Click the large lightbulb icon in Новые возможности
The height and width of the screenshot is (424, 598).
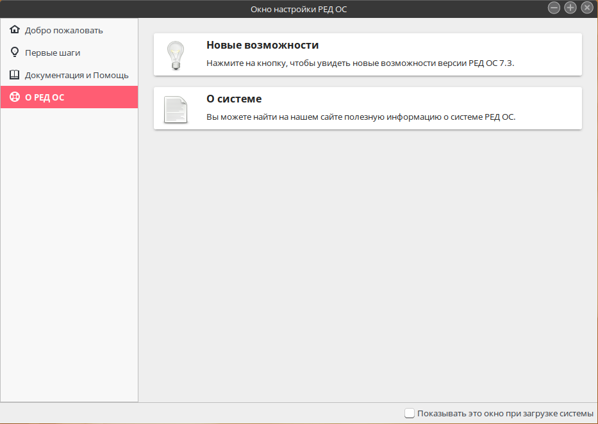(176, 55)
